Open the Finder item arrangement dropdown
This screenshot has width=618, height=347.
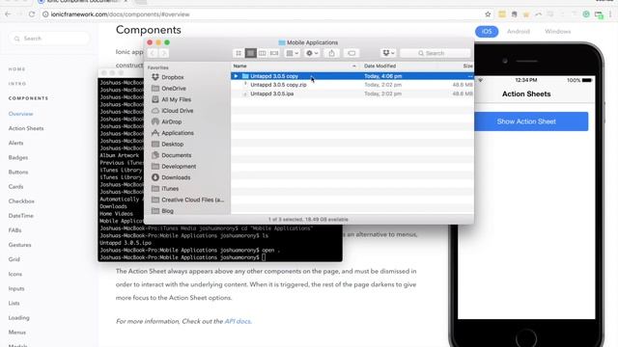tap(292, 53)
